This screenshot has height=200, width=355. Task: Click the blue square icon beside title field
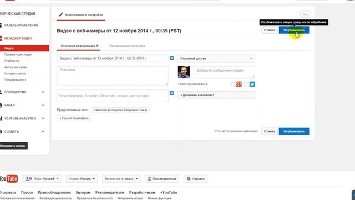pyautogui.click(x=172, y=58)
